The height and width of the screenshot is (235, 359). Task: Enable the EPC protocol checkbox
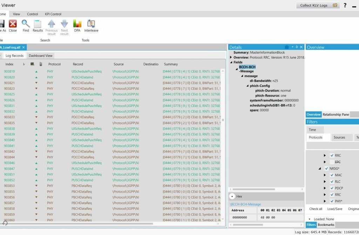(x=332, y=162)
